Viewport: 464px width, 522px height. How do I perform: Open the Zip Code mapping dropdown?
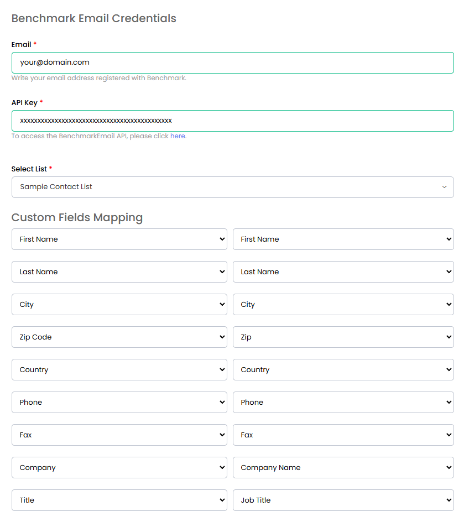click(119, 337)
